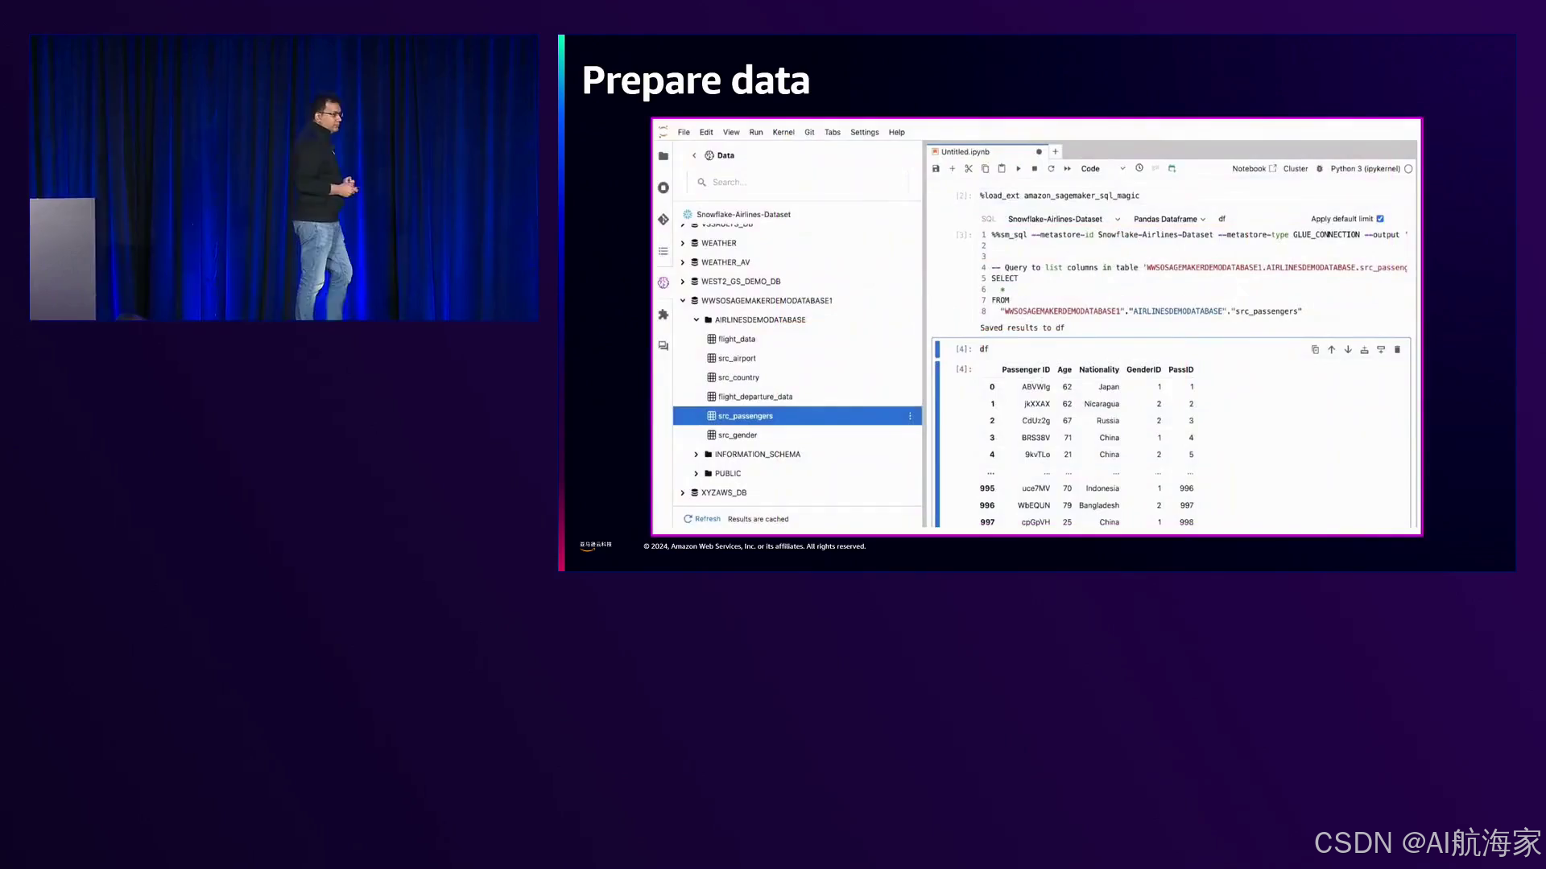Expand the WEATHER database node
The image size is (1546, 869).
pos(683,243)
